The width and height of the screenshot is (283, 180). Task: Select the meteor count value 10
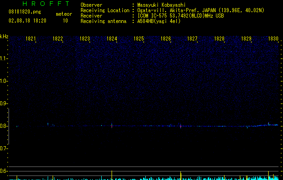tap(65, 21)
